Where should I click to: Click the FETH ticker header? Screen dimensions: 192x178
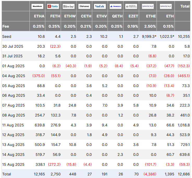(x=55, y=16)
